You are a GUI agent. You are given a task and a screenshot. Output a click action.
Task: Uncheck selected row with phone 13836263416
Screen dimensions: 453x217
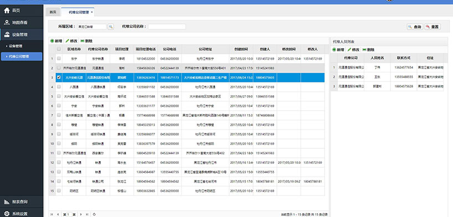(x=59, y=77)
